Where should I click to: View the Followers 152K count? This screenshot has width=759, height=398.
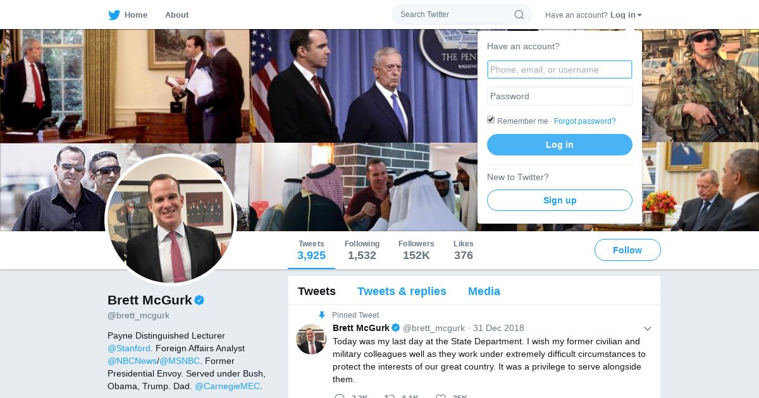coord(416,250)
